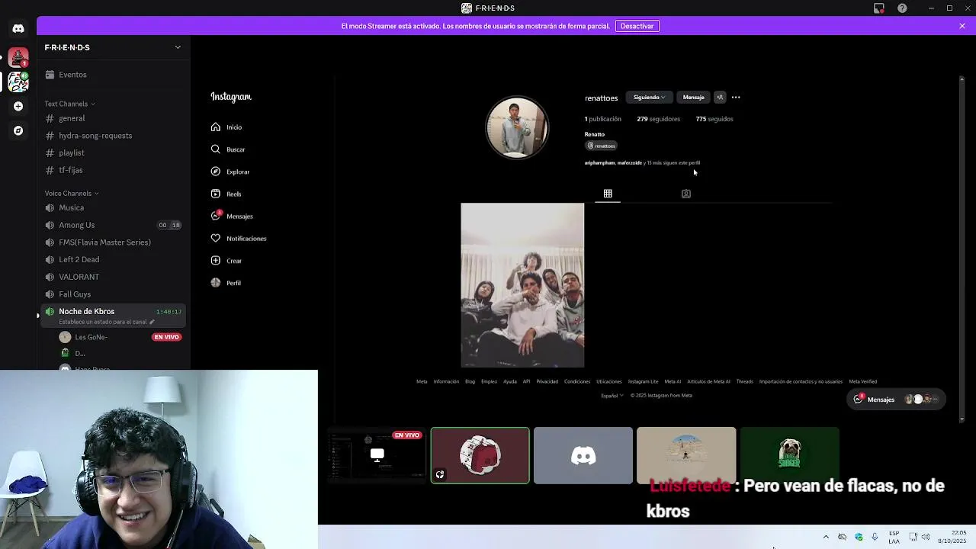Image resolution: width=976 pixels, height=549 pixels.
Task: Open the group photo post
Action: tap(522, 285)
